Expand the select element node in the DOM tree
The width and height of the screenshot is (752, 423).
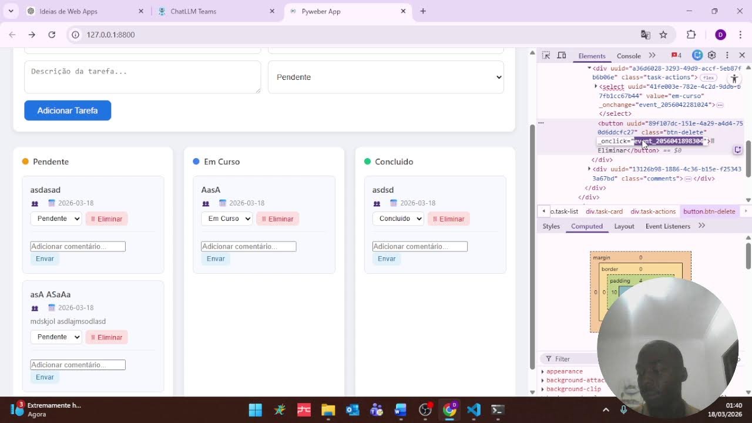[x=596, y=87]
